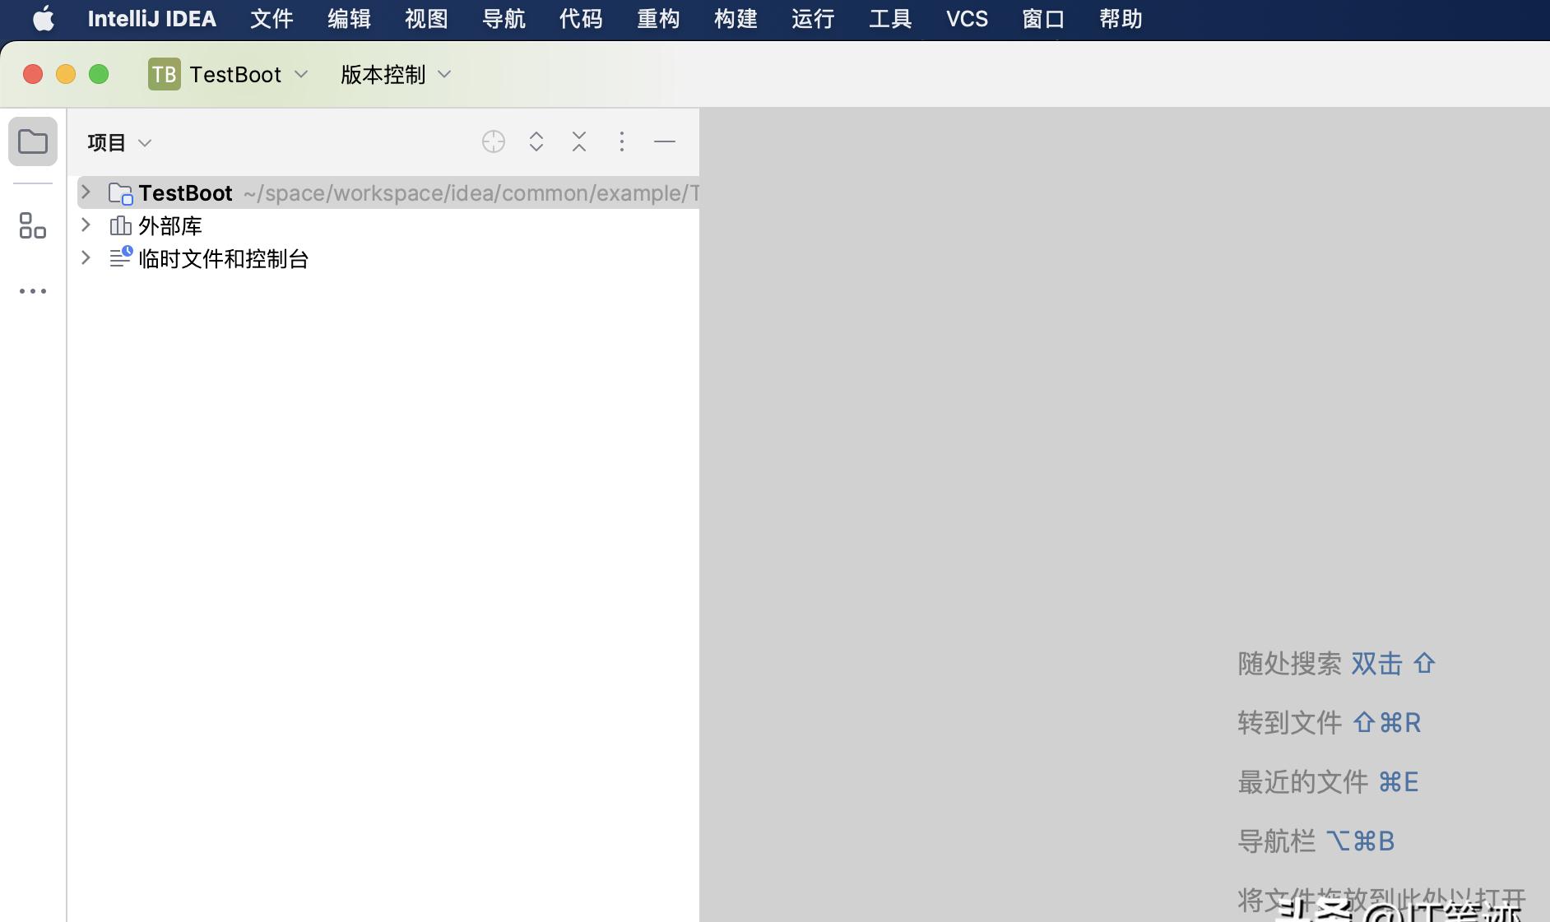
Task: Open the Structure tool window icon
Action: point(33,225)
